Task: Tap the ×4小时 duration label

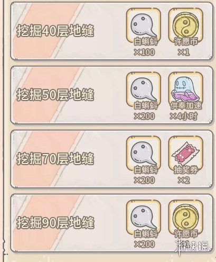Action: pyautogui.click(x=183, y=116)
